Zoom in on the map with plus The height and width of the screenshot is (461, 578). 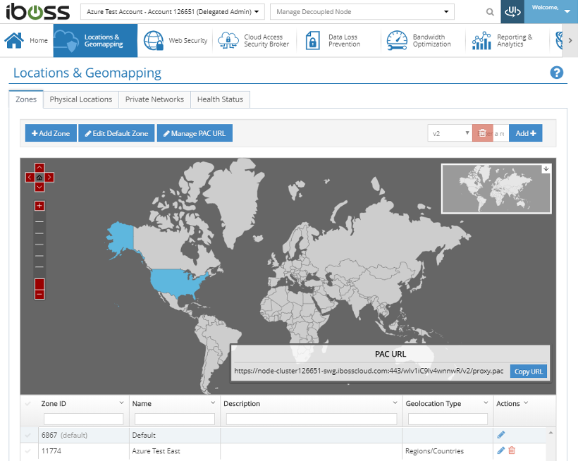point(39,206)
